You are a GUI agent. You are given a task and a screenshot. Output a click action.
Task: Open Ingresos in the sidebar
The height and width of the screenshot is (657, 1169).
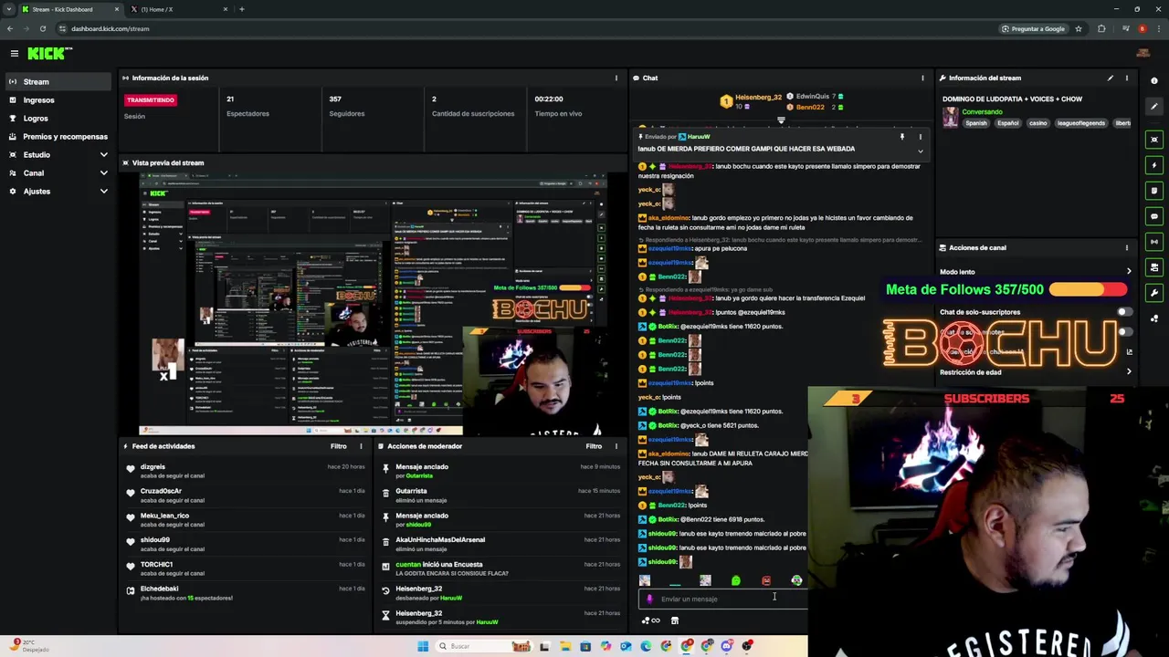point(58,100)
